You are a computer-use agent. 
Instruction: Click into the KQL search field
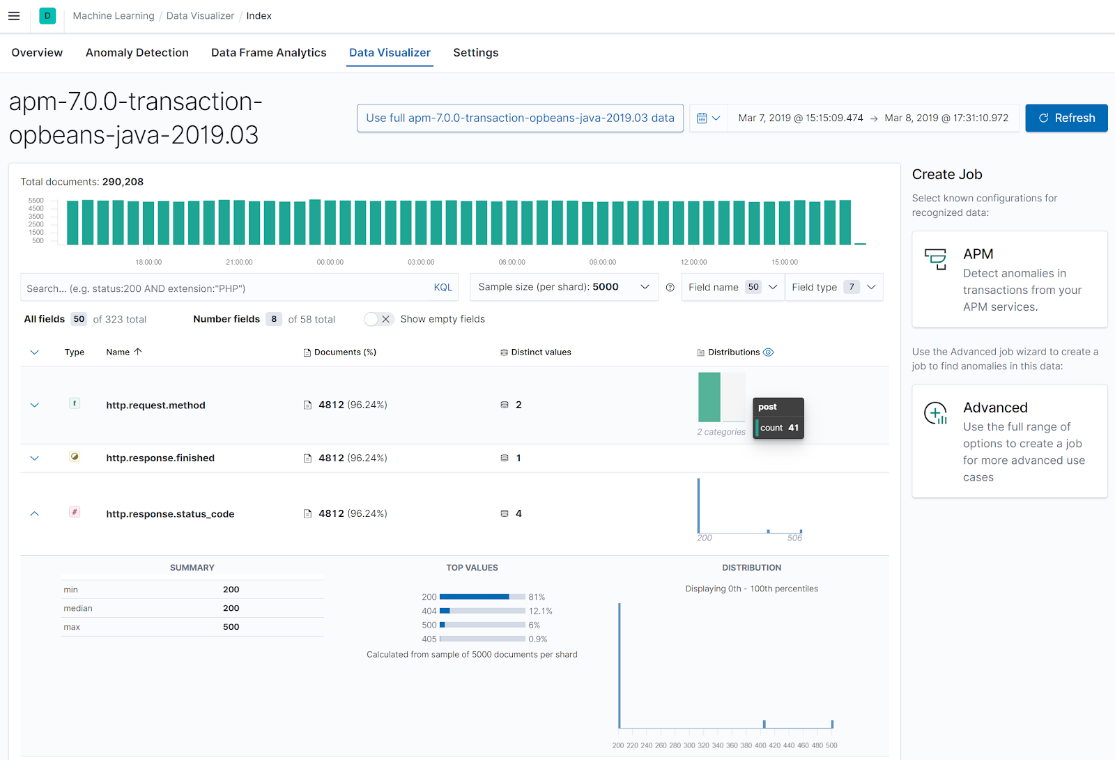(223, 288)
